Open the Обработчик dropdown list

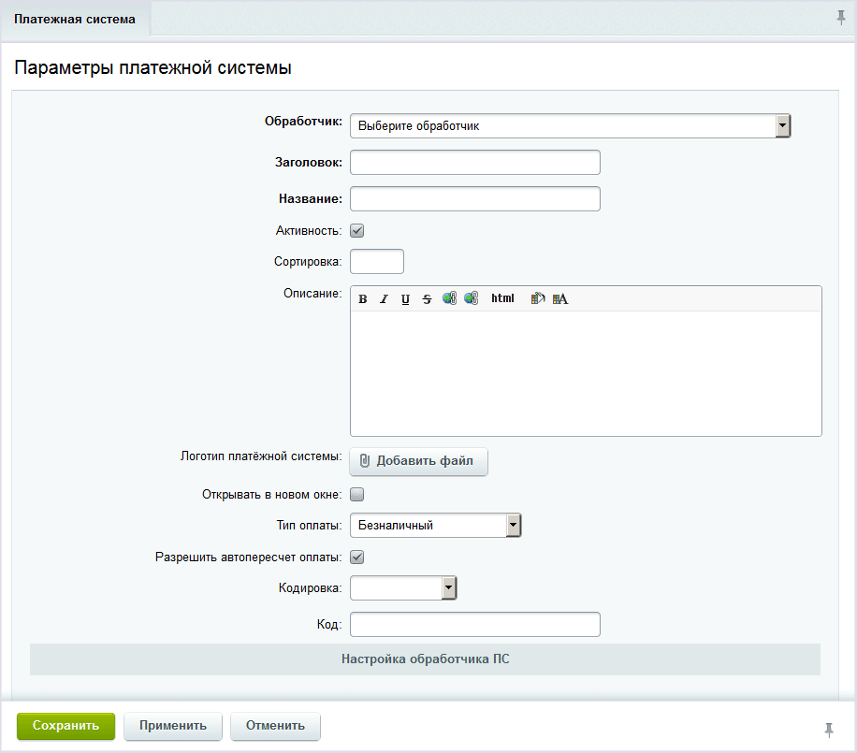(570, 125)
